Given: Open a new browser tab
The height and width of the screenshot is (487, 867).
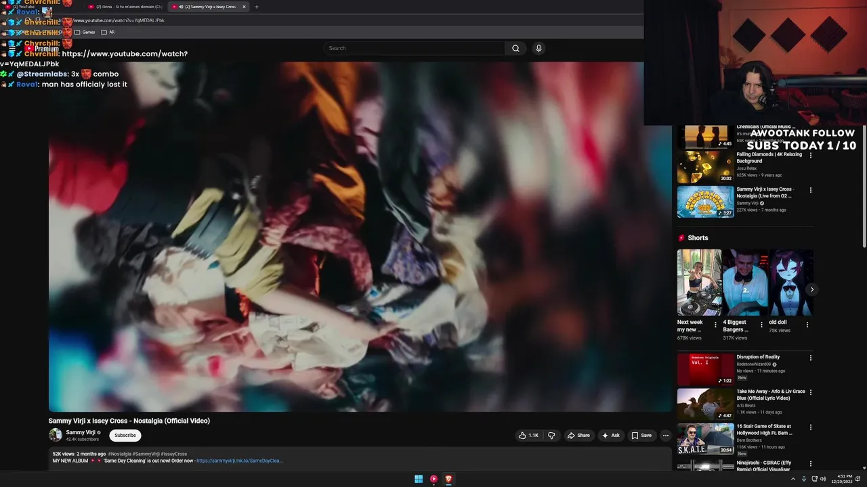Looking at the screenshot, I should pyautogui.click(x=256, y=7).
